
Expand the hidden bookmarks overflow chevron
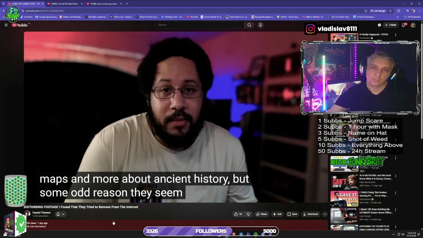click(398, 17)
